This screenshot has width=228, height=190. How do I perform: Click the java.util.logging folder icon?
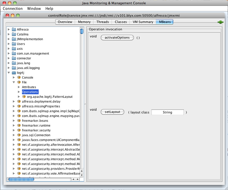click(14, 68)
